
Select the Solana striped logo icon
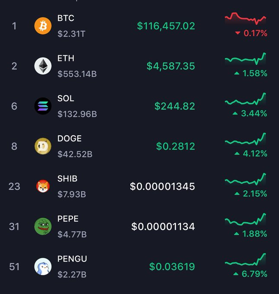pos(43,106)
